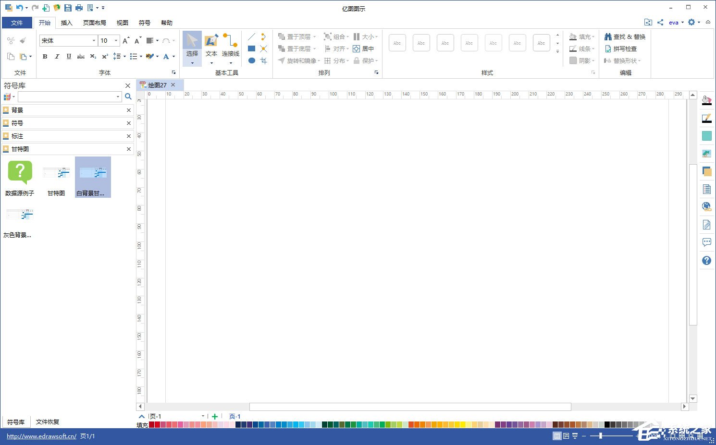Switch to the 符号库 bottom tab
The width and height of the screenshot is (716, 445).
point(16,421)
